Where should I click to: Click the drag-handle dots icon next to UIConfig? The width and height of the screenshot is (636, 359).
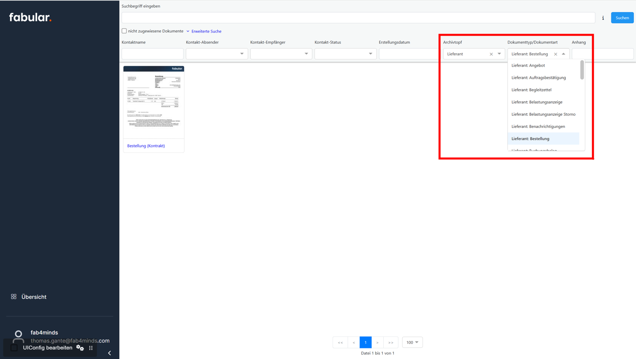pyautogui.click(x=91, y=347)
